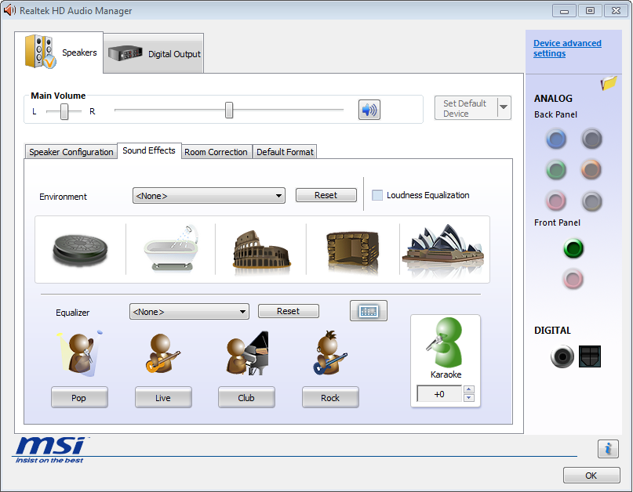Maximize the Realtek HD Audio Manager window
This screenshot has width=633, height=492.
(590, 11)
